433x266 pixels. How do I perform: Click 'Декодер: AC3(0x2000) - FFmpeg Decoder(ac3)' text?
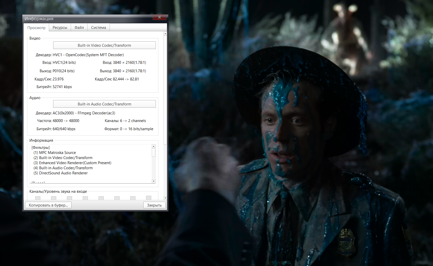click(75, 113)
